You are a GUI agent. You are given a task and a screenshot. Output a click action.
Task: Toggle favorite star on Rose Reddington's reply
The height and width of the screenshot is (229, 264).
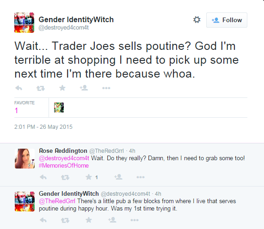[89, 177]
